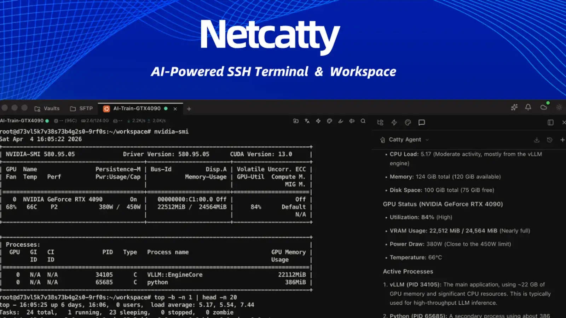Click the 'VLLM::EngineCore' process name in terminal

pyautogui.click(x=175, y=275)
